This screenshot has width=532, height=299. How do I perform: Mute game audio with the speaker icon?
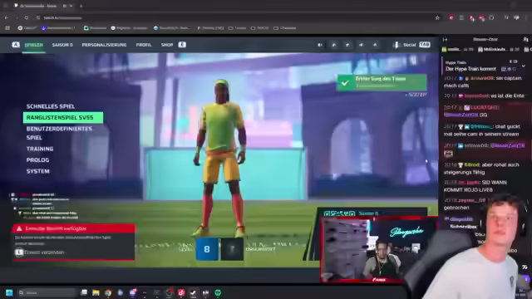pyautogui.click(x=319, y=45)
